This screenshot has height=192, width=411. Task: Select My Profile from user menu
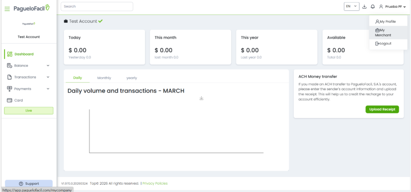(x=385, y=21)
